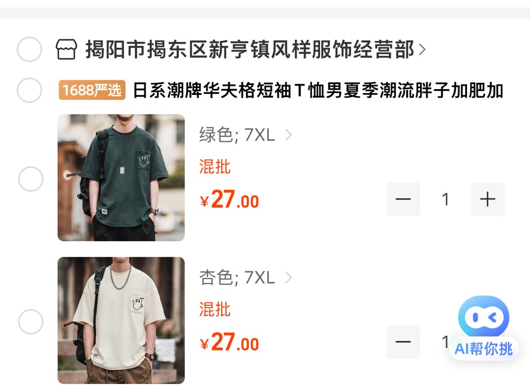
Task: Open shop page via chevron after store name
Action: click(x=422, y=50)
